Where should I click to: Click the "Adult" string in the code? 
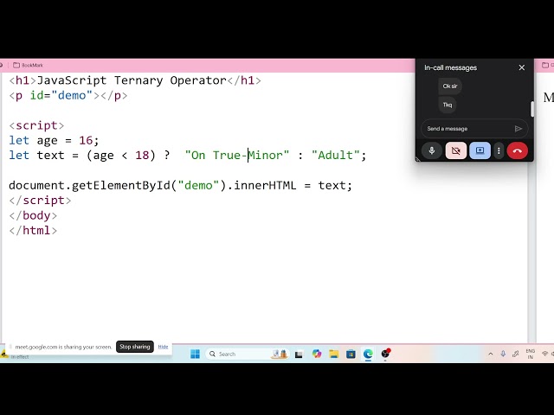coord(335,156)
